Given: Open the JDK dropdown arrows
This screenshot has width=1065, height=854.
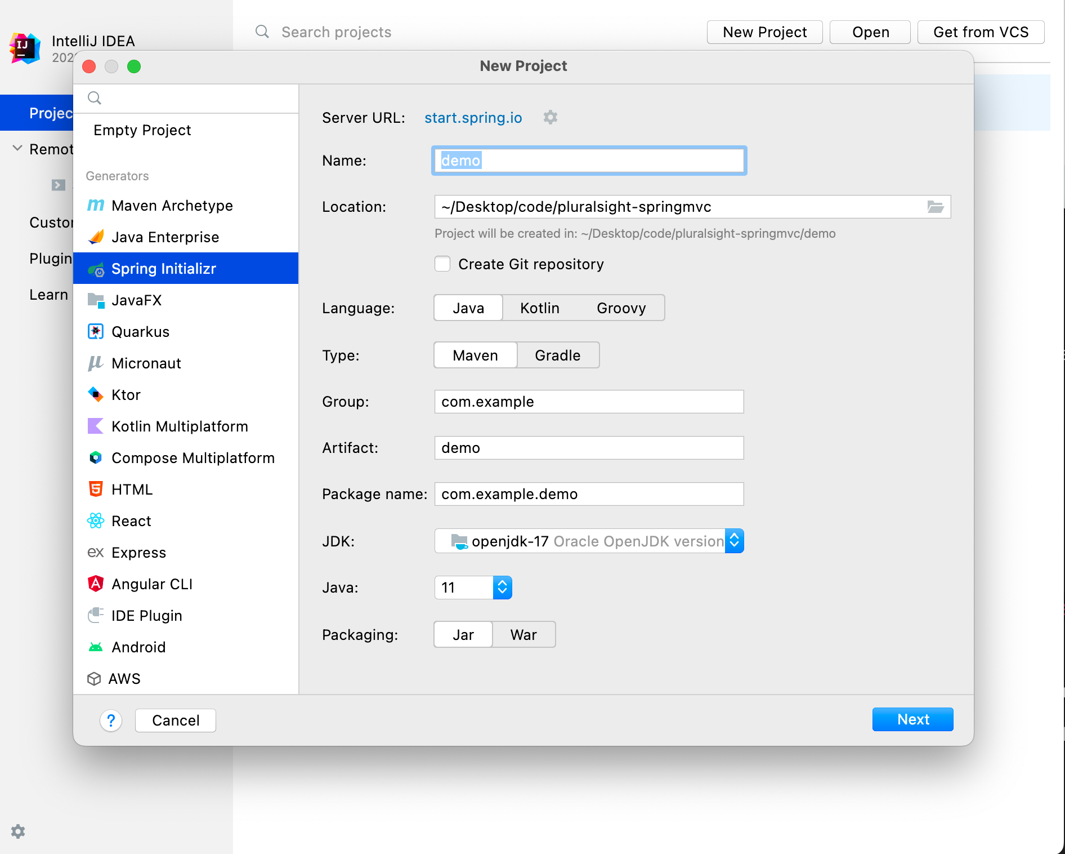Looking at the screenshot, I should point(735,541).
